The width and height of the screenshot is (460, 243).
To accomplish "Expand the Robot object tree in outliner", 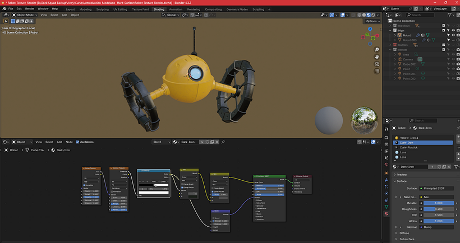I will coord(395,35).
